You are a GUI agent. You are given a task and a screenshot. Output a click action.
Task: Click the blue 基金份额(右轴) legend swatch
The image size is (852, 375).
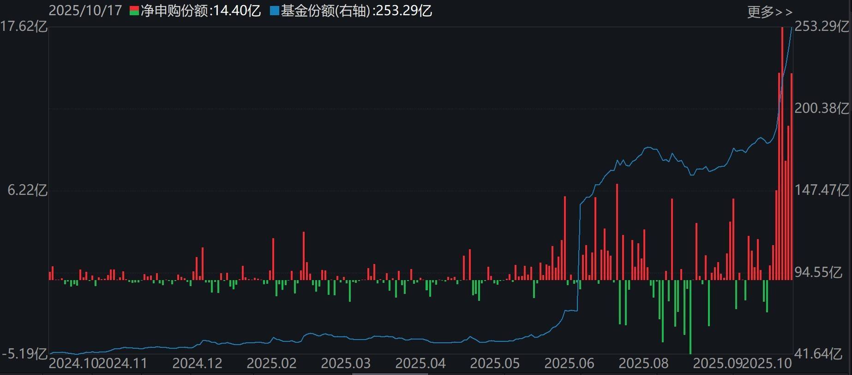275,11
